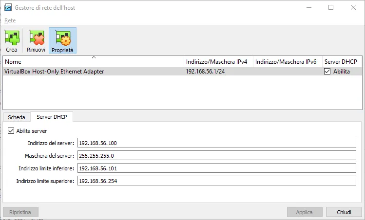
Task: Minimize the Gestore di rete window
Action: click(309, 7)
